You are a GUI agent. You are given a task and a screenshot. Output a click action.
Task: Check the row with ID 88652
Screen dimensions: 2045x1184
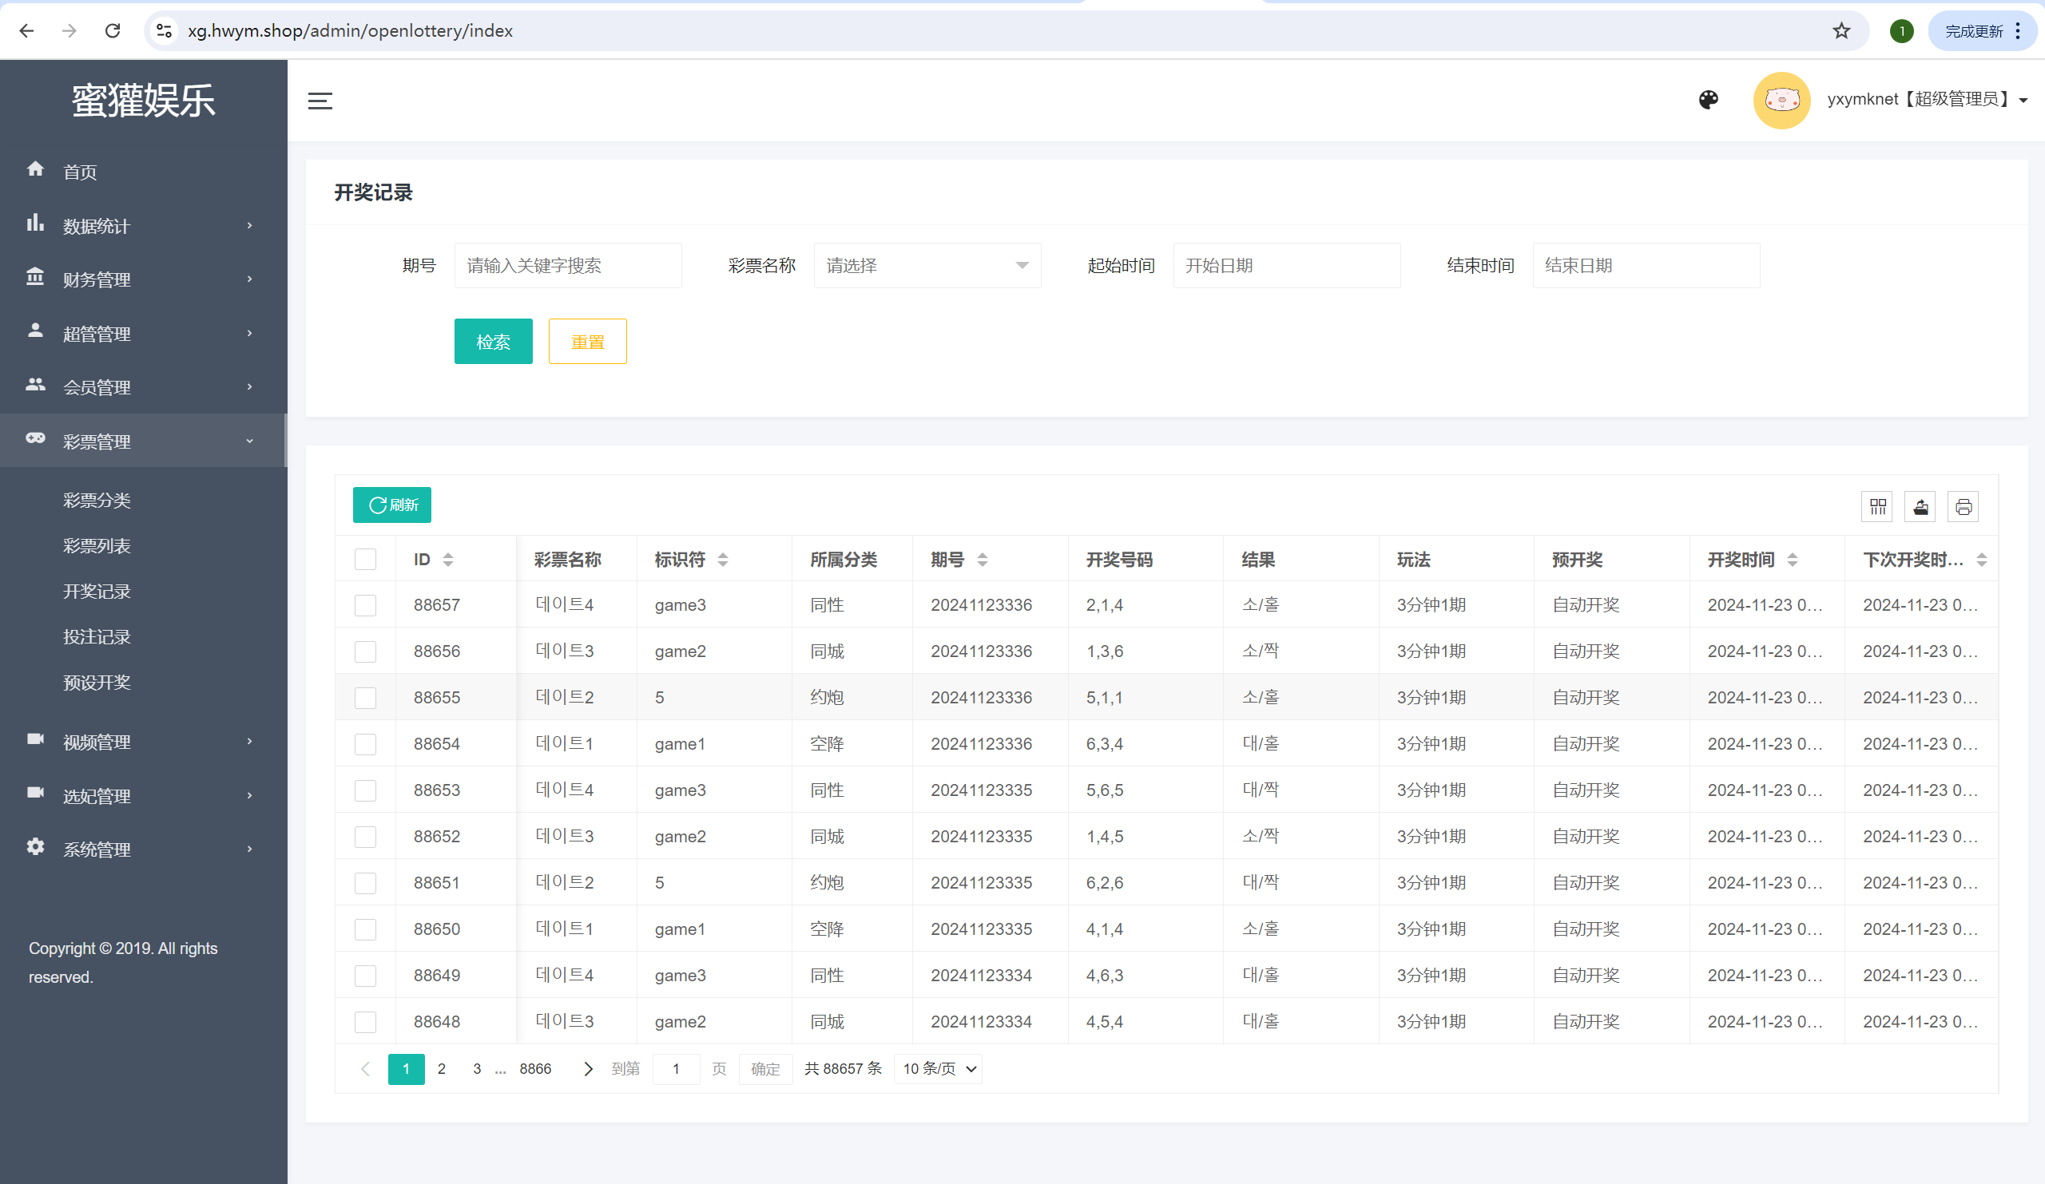(x=365, y=836)
